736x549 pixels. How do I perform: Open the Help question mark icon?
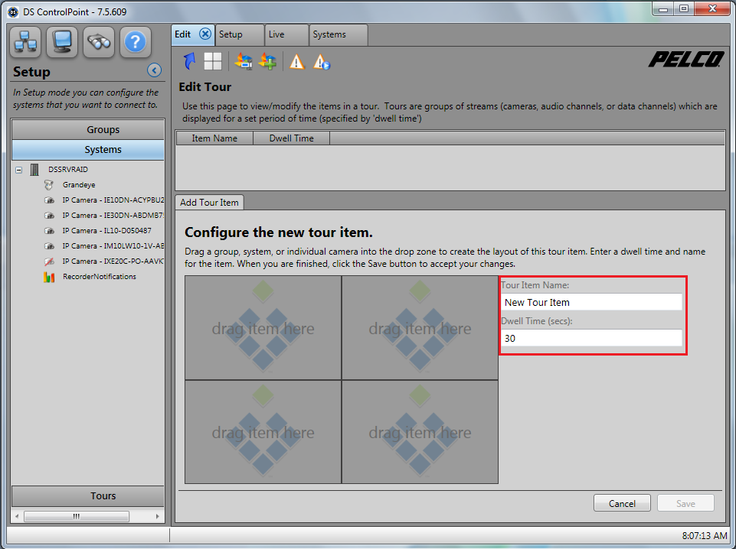(x=135, y=42)
